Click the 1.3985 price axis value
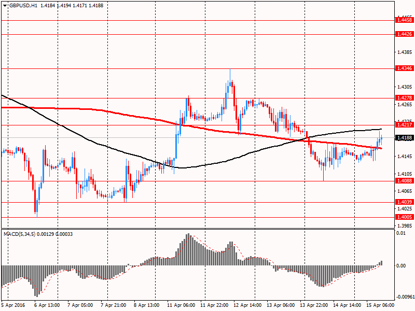The image size is (415, 311). point(405,226)
